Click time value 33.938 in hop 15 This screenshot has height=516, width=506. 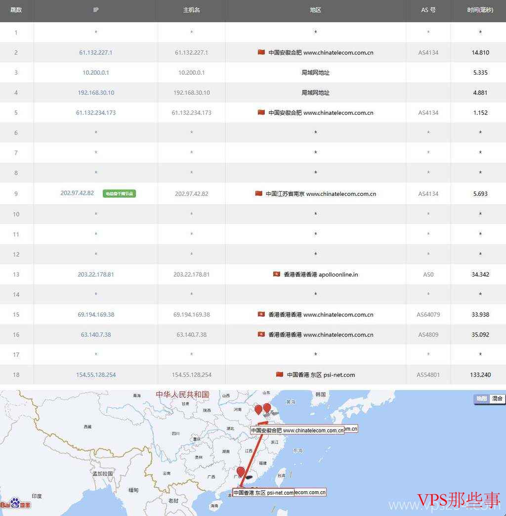[480, 315]
